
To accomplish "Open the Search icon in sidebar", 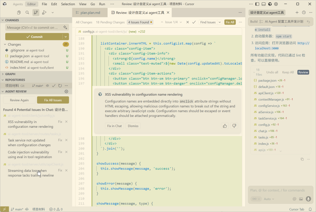I will pos(27,13).
